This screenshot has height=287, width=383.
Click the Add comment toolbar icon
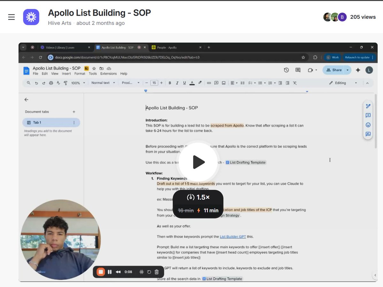pos(216,83)
